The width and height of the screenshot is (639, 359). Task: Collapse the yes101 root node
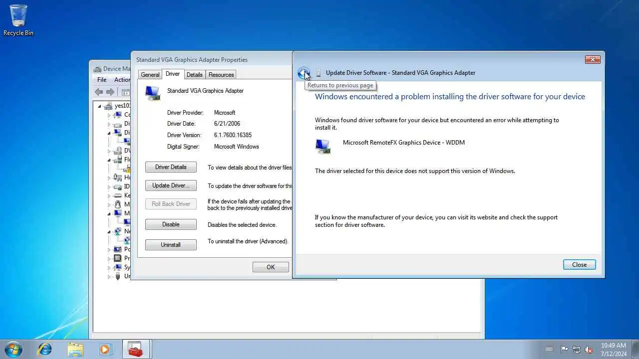99,106
